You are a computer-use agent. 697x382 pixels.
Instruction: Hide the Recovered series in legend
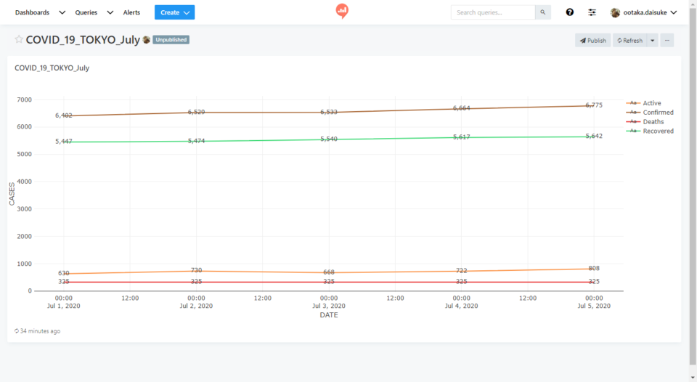coord(658,131)
